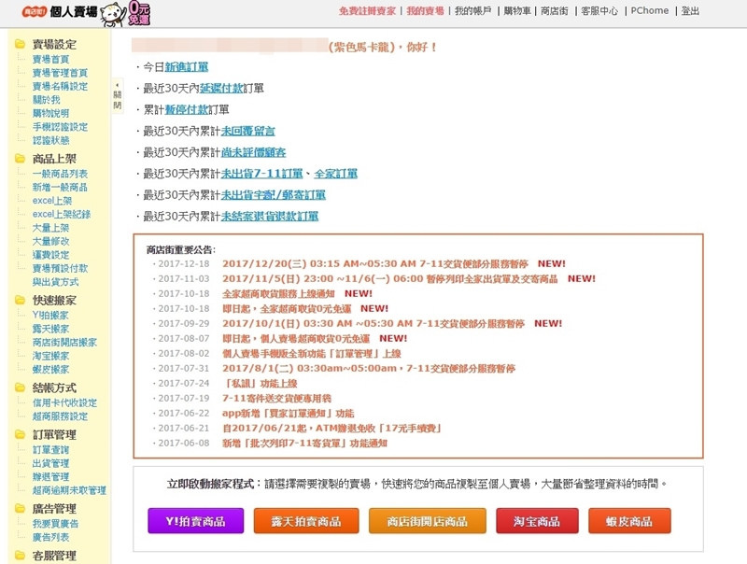This screenshot has height=564, width=747.
Task: Open the app新增「買家訂單通知」功能 announcement
Action: click(x=288, y=414)
